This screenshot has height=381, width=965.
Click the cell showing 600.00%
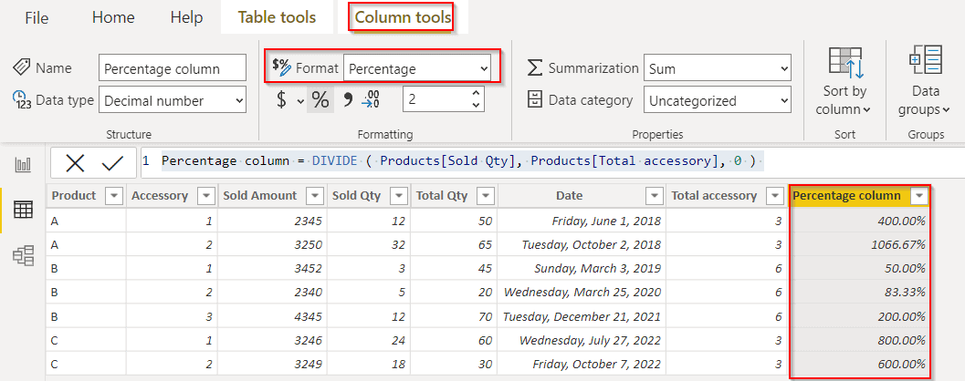(x=859, y=364)
